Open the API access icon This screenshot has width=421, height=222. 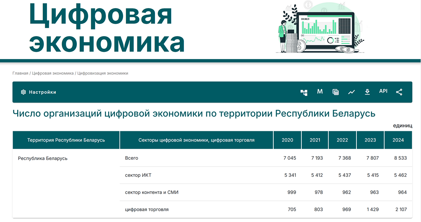click(383, 91)
